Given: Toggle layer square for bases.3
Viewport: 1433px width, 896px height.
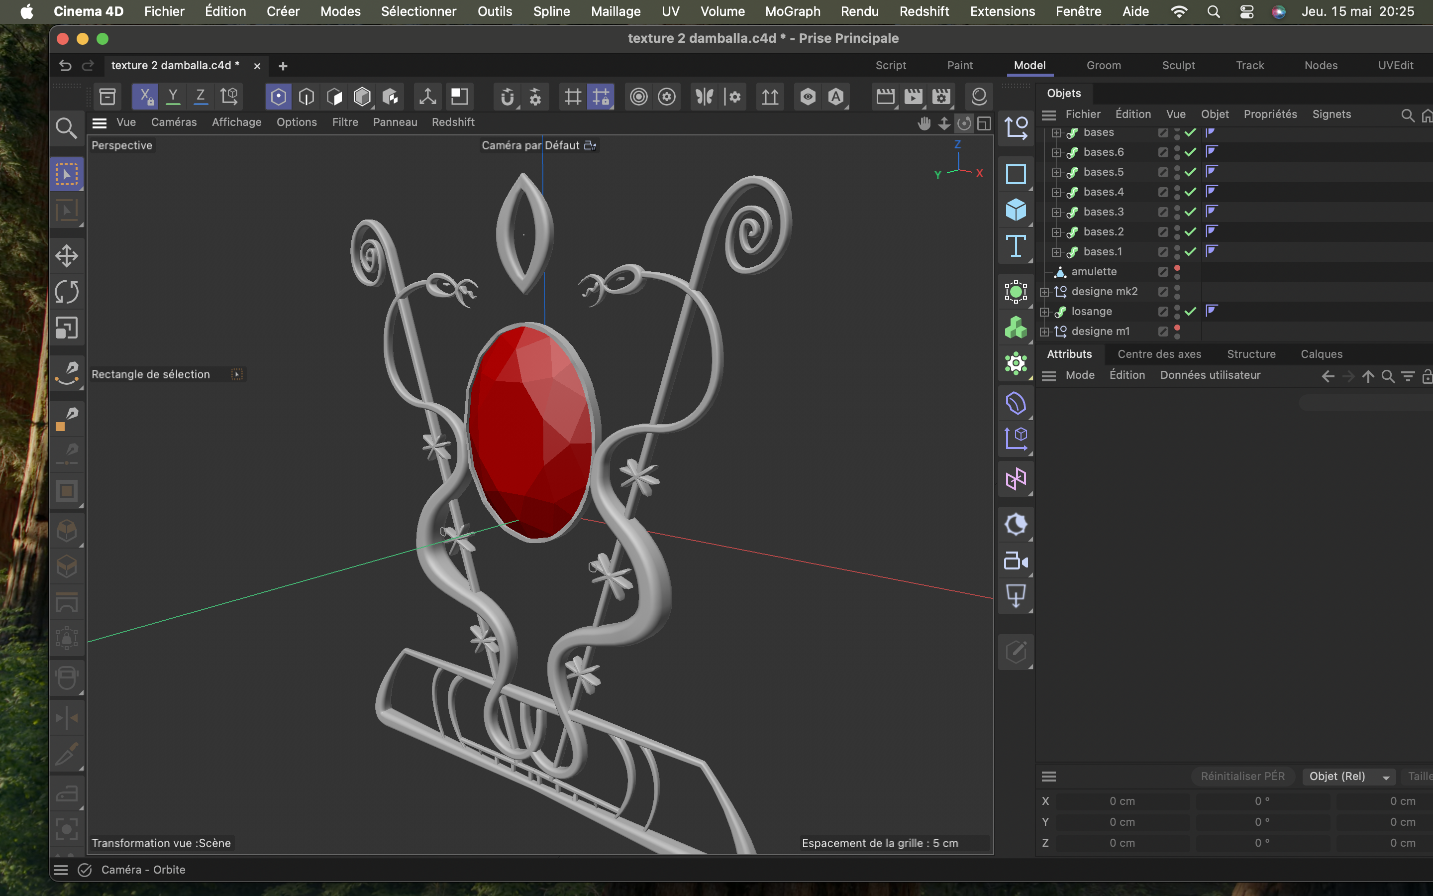Looking at the screenshot, I should click(1163, 212).
